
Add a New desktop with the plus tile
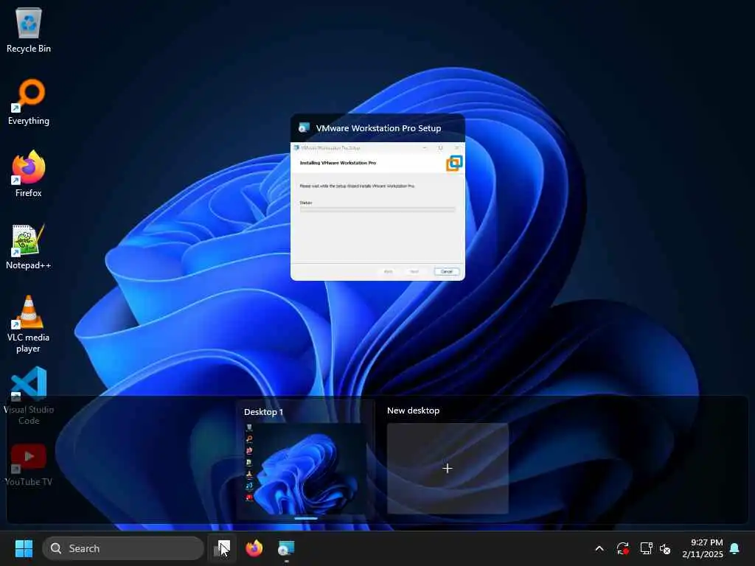[x=448, y=468]
